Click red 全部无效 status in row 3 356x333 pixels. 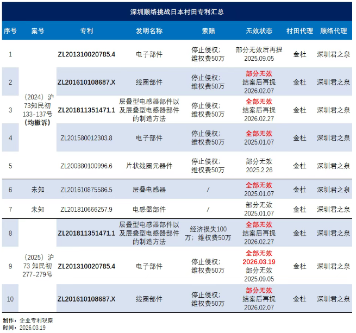pos(259,102)
